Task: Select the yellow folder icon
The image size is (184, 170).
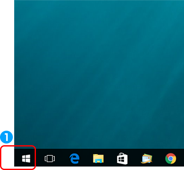Action: (98, 158)
